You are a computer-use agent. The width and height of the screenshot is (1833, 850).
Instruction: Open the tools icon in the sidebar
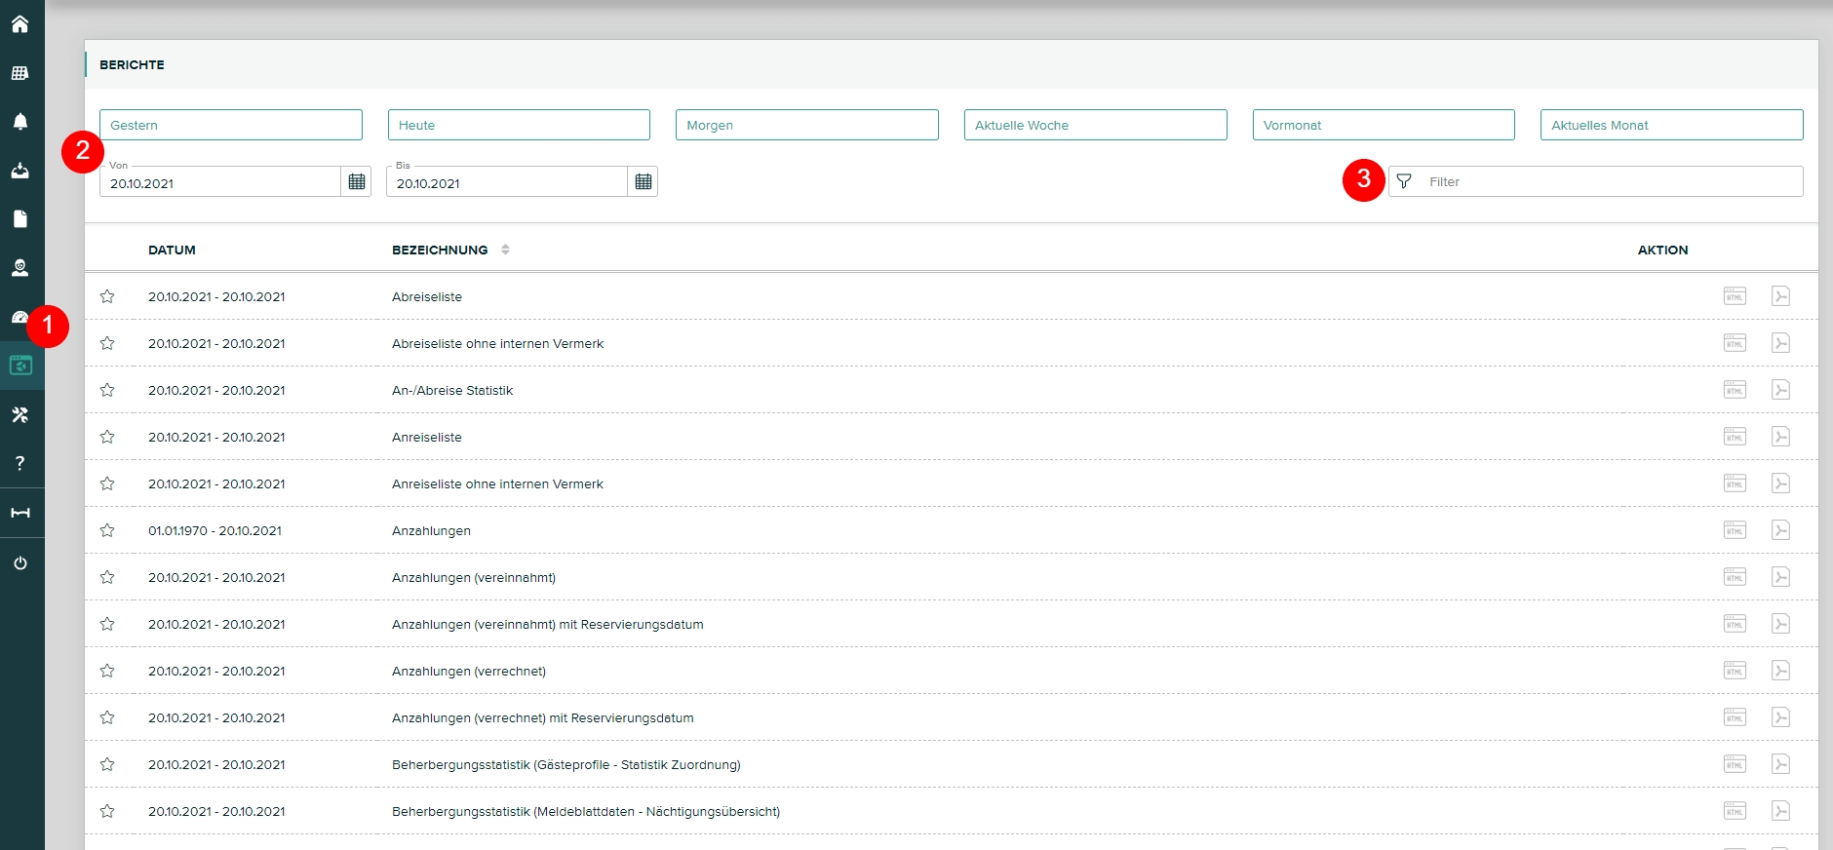coord(19,415)
